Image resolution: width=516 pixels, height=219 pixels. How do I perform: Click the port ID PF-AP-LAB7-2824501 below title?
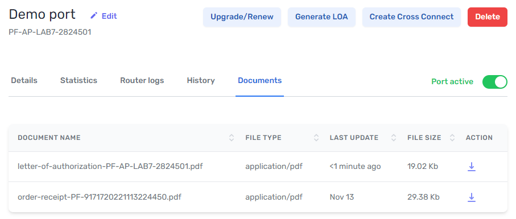click(49, 32)
